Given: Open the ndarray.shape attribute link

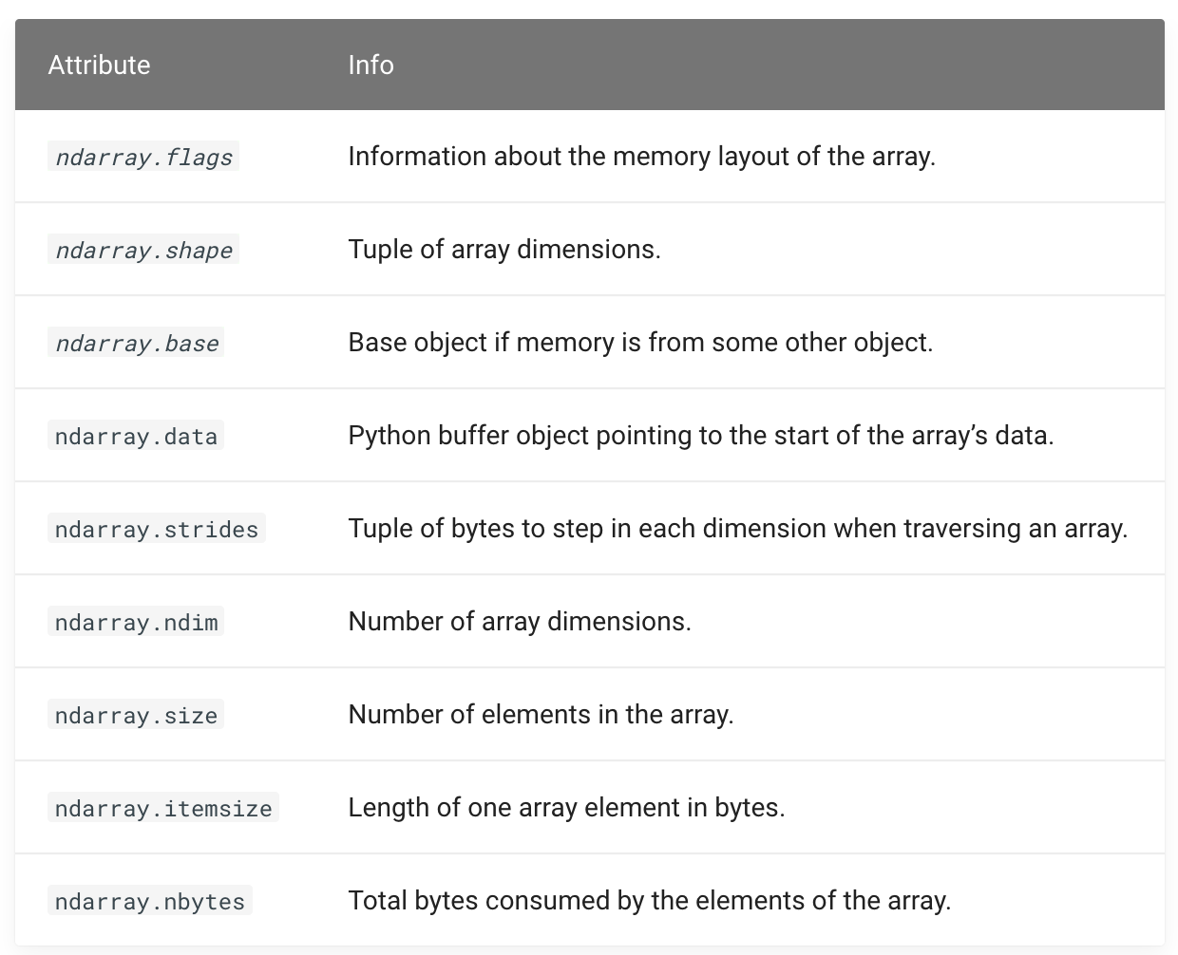Looking at the screenshot, I should pyautogui.click(x=143, y=250).
